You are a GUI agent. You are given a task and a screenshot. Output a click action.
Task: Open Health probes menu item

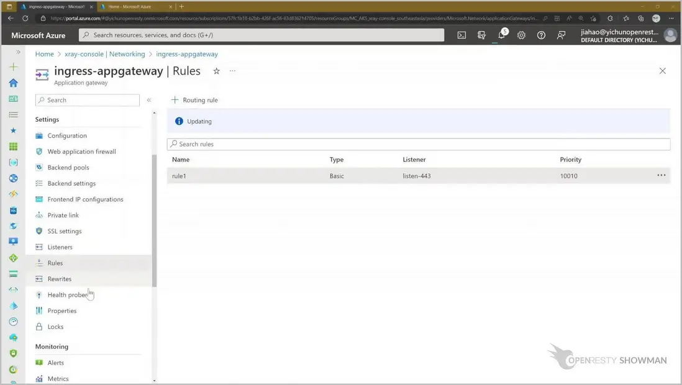coord(68,295)
